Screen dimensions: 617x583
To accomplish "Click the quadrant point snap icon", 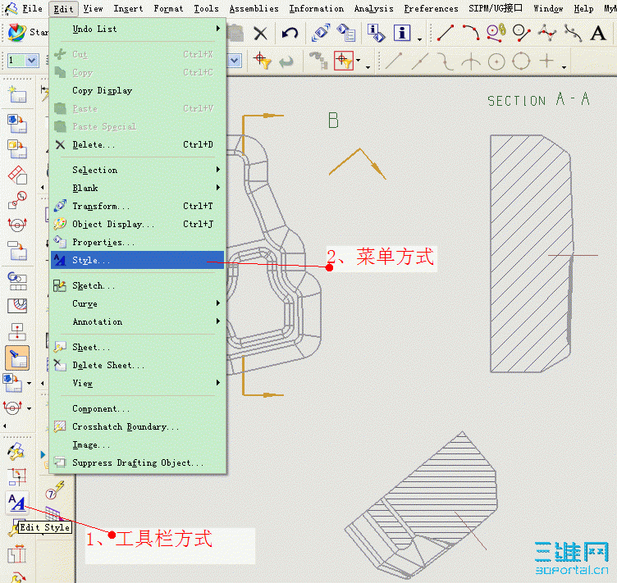I will click(521, 61).
